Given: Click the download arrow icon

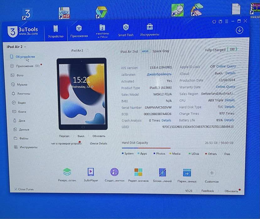Looking at the screenshot, I should (x=239, y=30).
